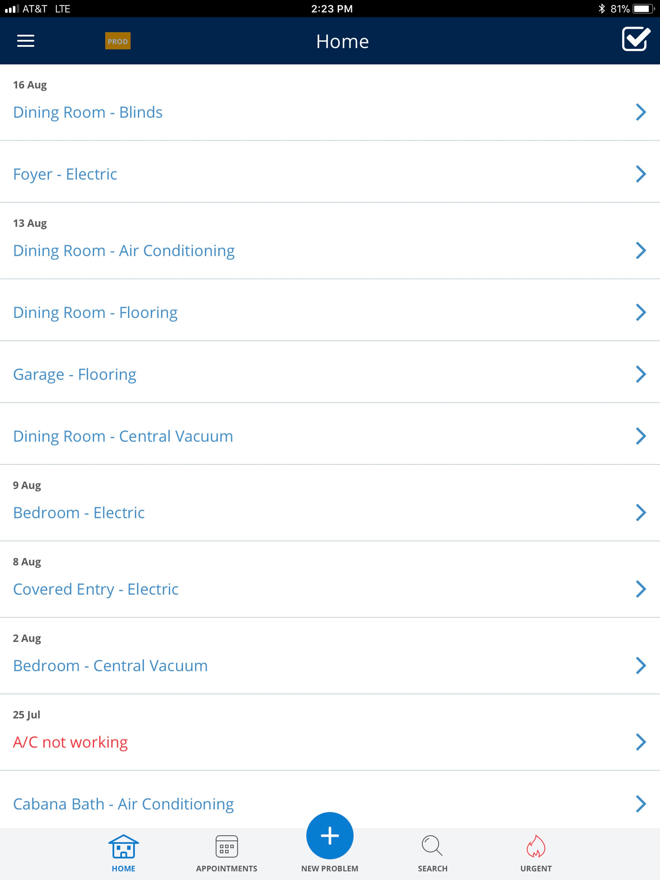Check the Bluetooth status icon
Viewport: 660px width, 880px height.
601,8
